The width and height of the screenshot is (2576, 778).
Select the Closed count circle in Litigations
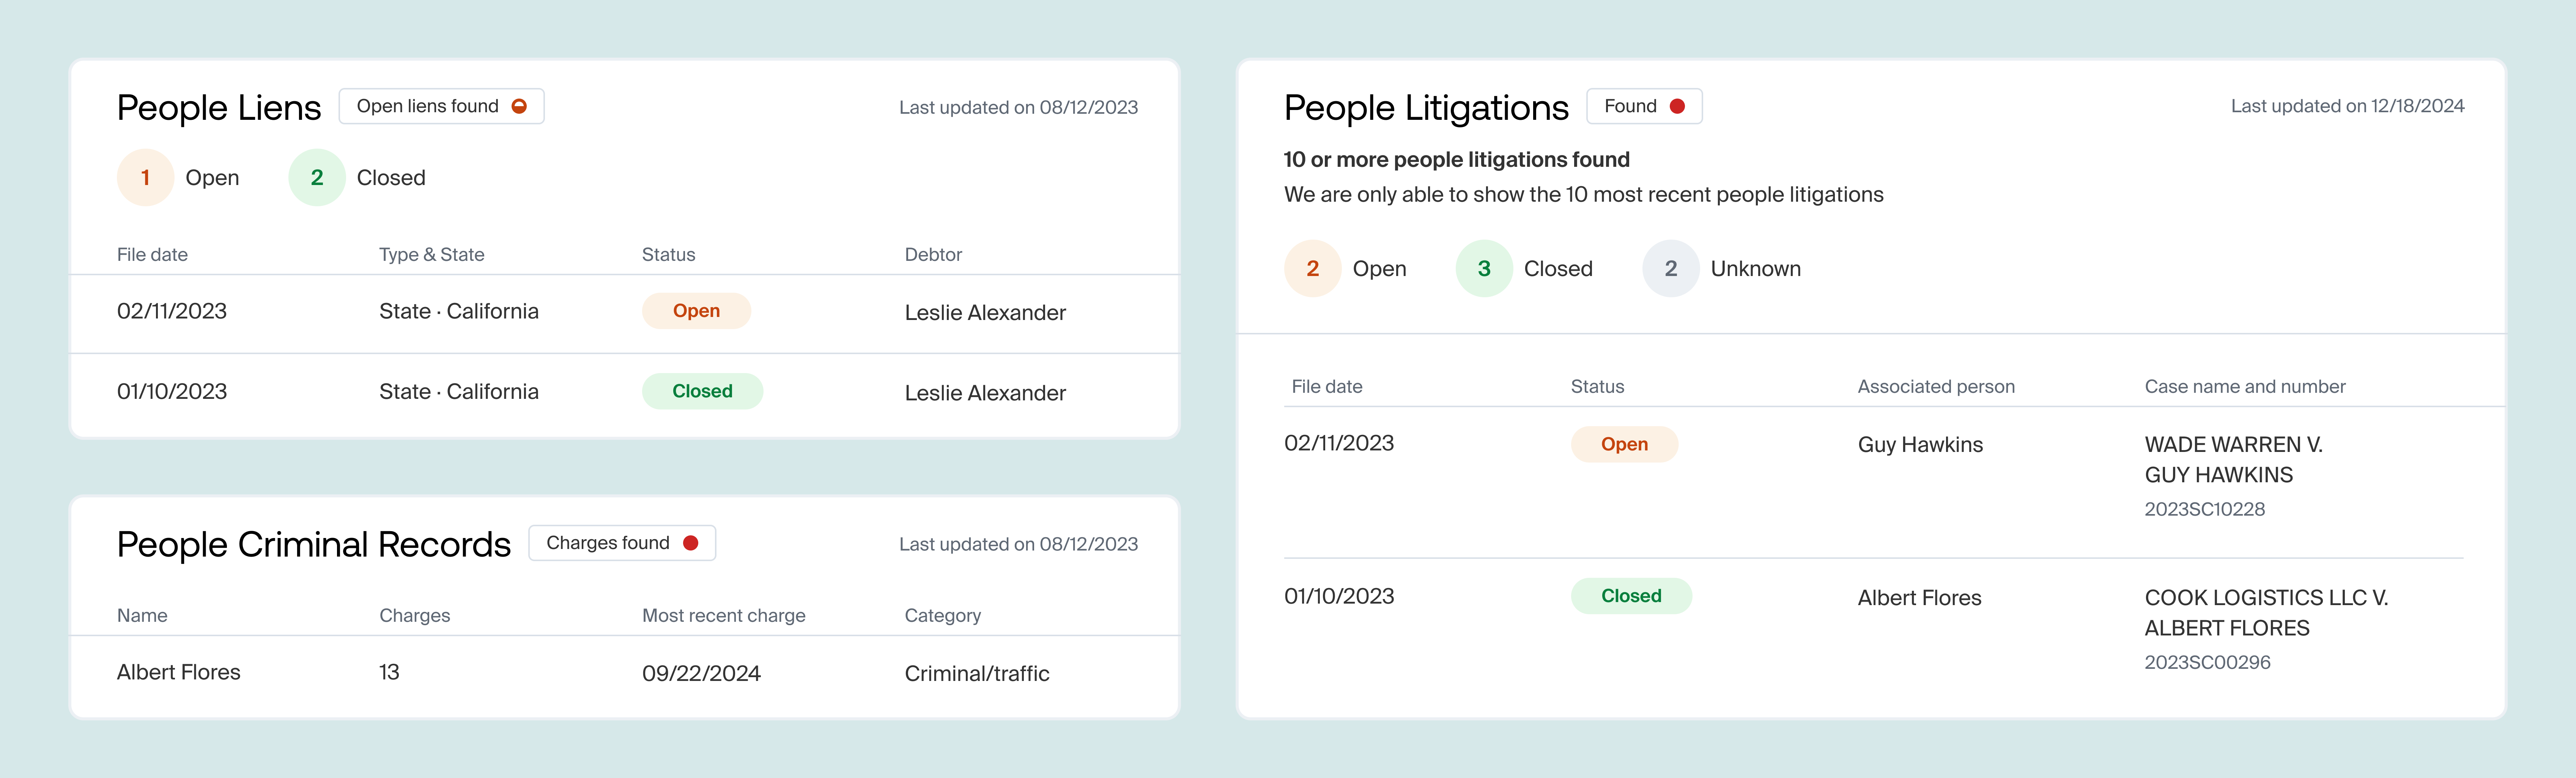click(1484, 269)
